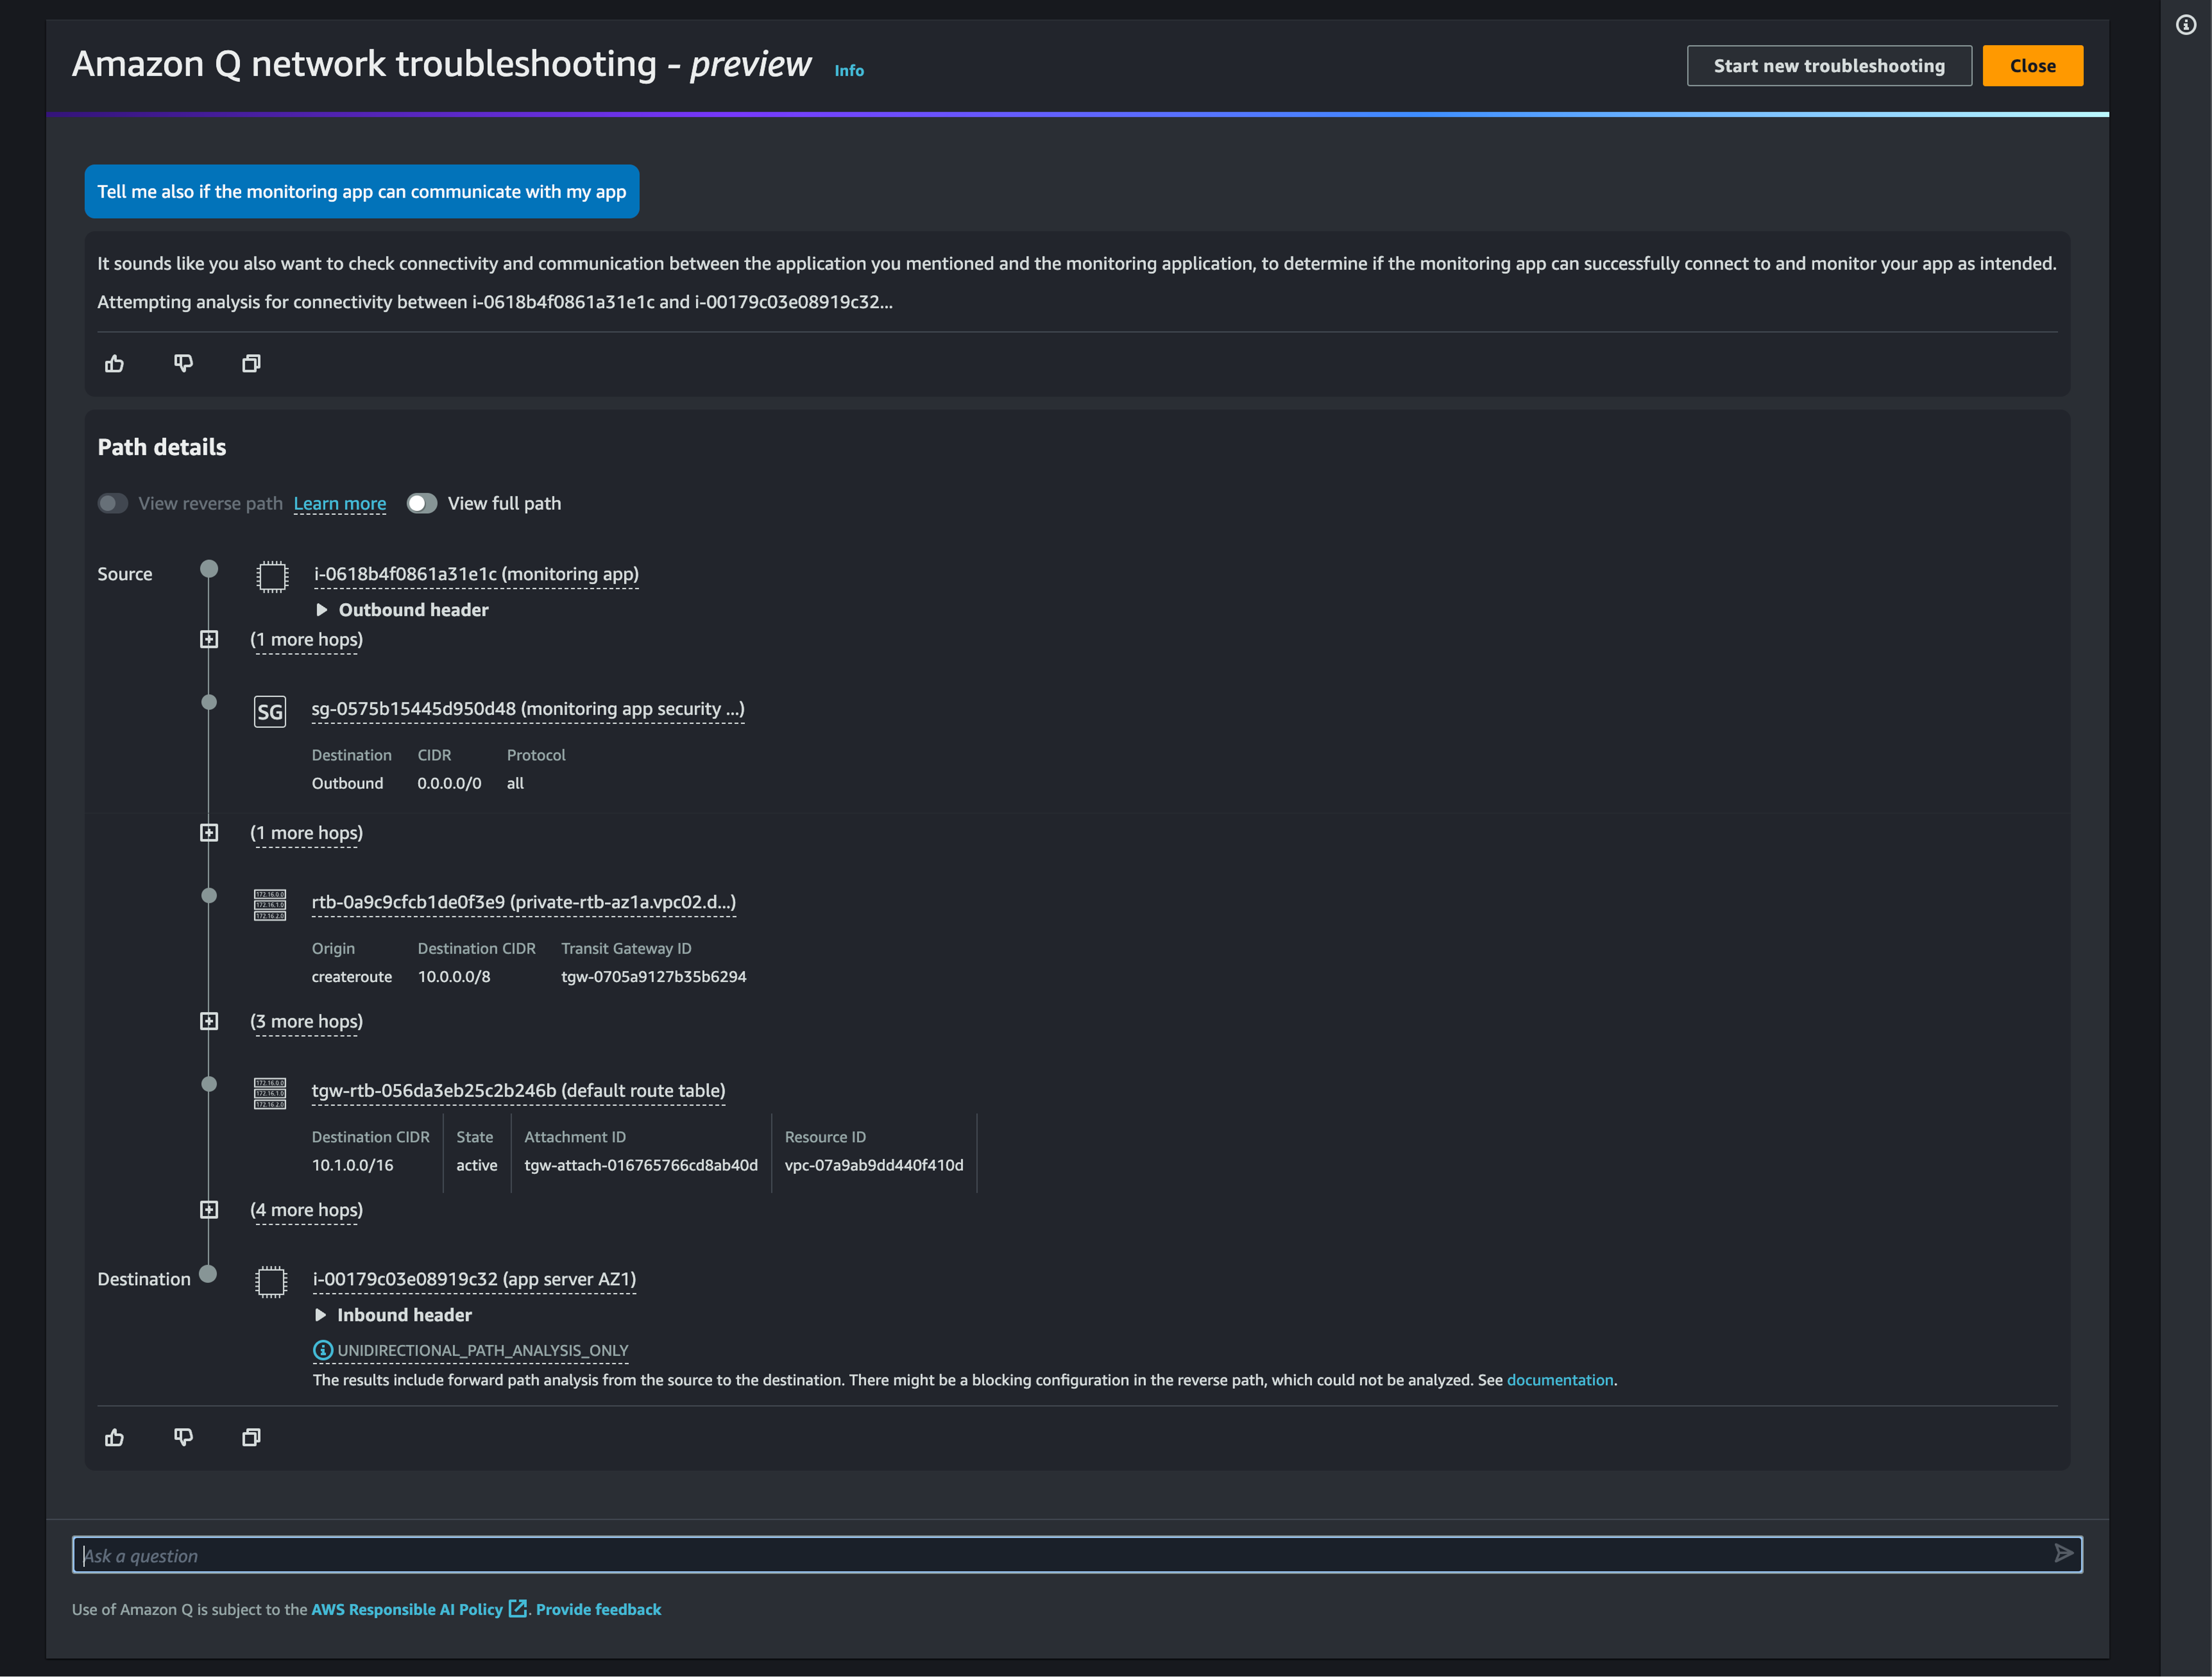2212x1677 pixels.
Task: Open the Learn more link
Action: pos(339,504)
